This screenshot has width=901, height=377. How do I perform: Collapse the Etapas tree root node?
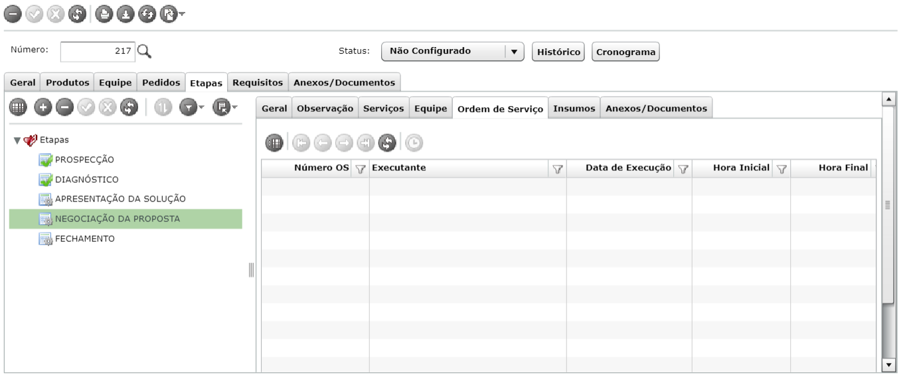(x=16, y=140)
